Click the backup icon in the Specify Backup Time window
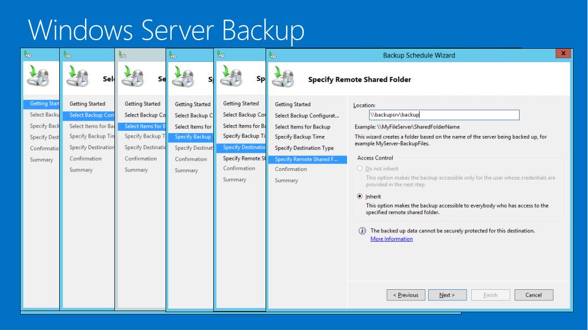Screen dimensions: 588x330 (183, 77)
